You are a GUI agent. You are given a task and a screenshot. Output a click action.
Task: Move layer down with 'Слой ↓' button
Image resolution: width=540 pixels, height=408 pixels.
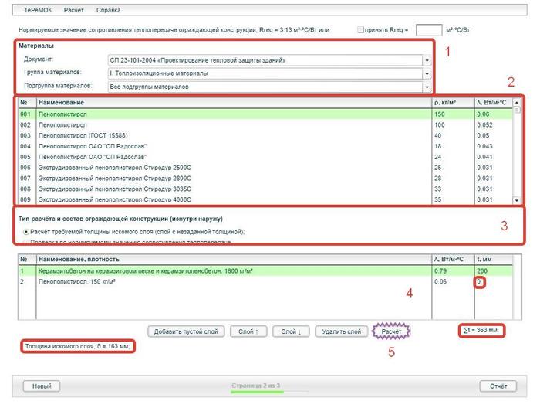tap(289, 331)
